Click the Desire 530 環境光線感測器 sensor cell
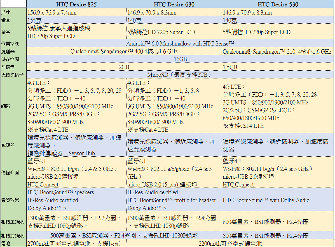 pyautogui.click(x=278, y=145)
